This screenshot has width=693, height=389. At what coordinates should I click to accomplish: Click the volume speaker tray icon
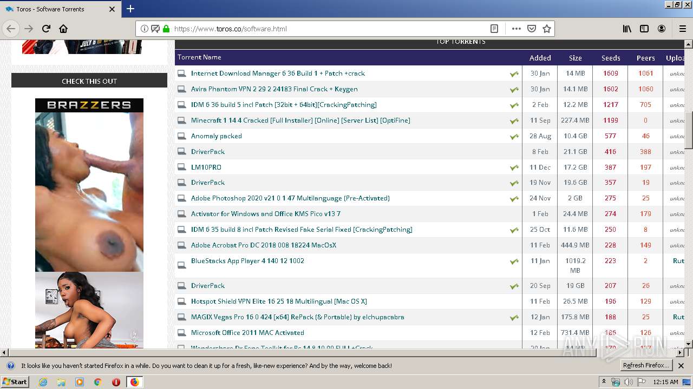click(x=628, y=382)
